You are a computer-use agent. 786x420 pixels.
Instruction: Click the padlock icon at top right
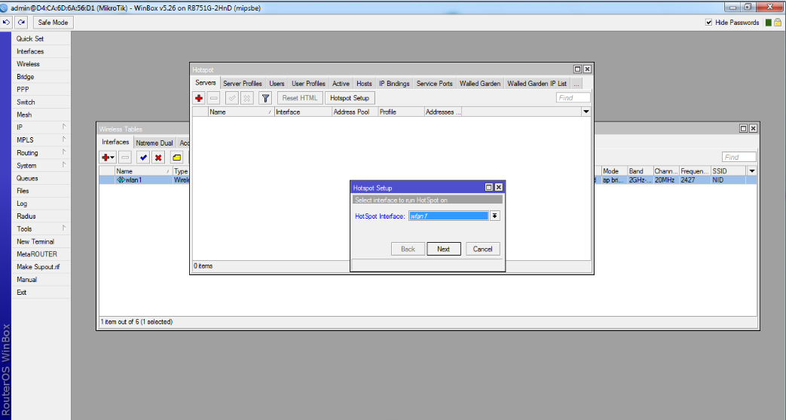778,22
